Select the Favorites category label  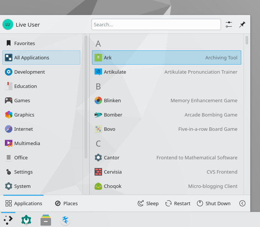click(x=24, y=43)
